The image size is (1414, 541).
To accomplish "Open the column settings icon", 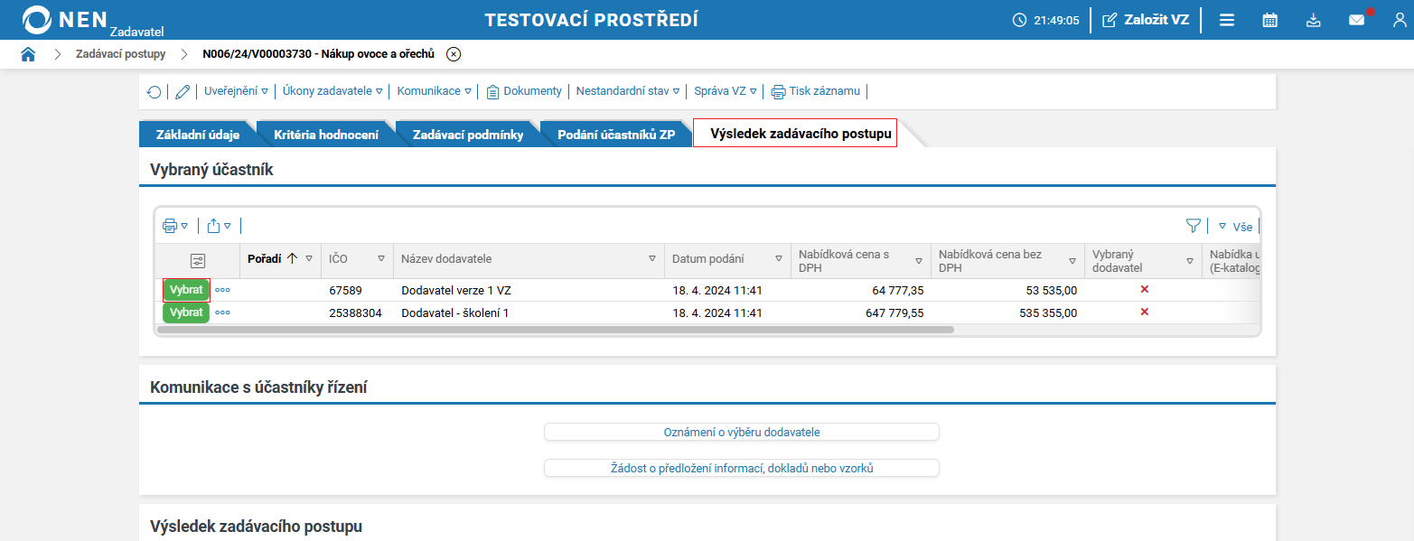I will 198,261.
